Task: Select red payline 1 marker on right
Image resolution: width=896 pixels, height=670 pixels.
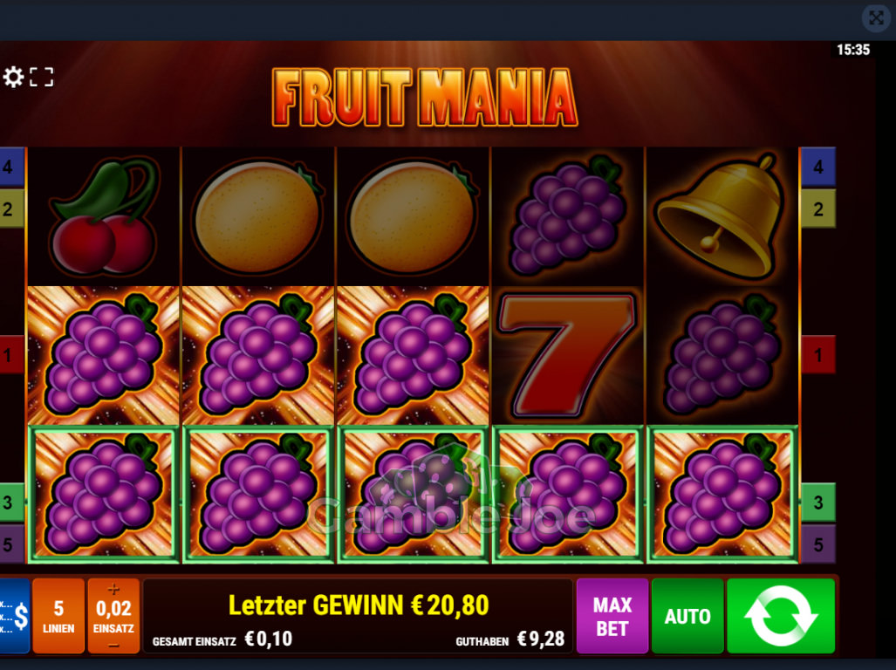Action: [x=817, y=355]
